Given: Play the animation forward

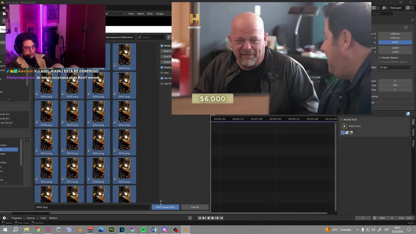Looking at the screenshot, I should (213, 218).
